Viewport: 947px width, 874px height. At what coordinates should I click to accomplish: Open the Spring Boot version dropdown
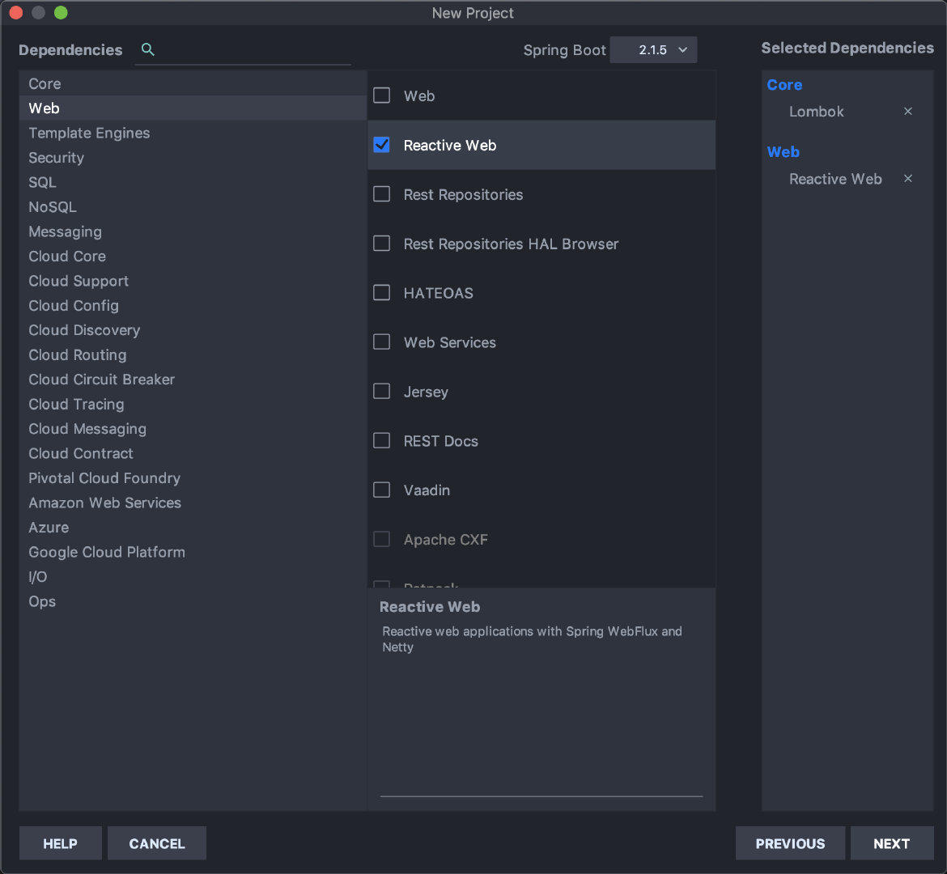(653, 49)
